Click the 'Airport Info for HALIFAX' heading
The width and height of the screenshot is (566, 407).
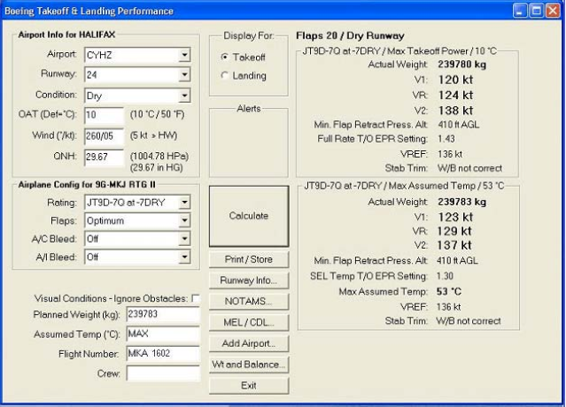click(66, 35)
